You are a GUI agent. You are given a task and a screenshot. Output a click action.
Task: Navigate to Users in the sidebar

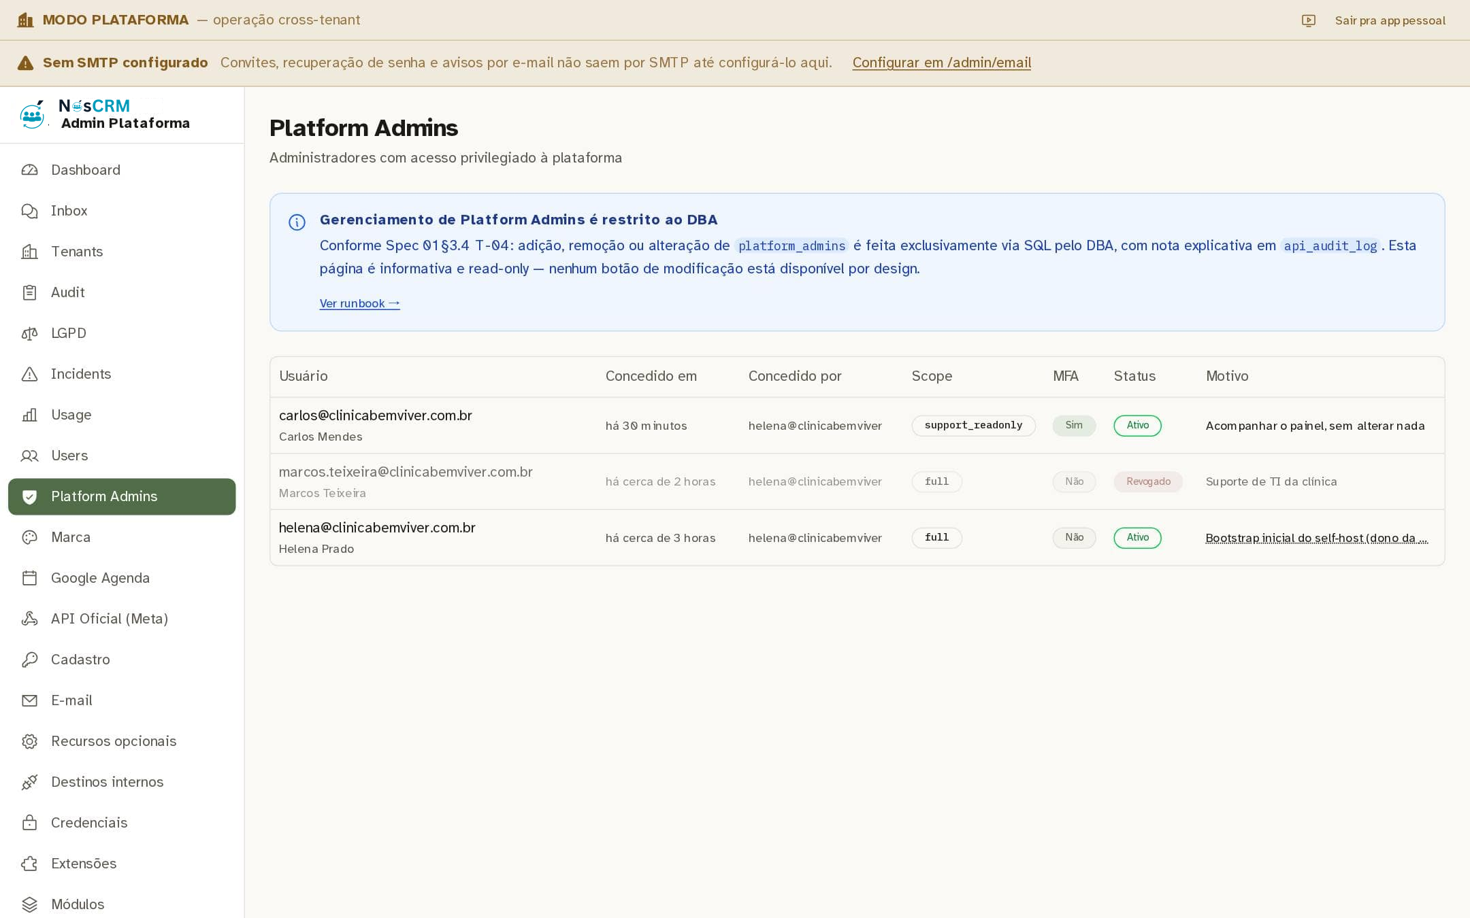[122, 456]
